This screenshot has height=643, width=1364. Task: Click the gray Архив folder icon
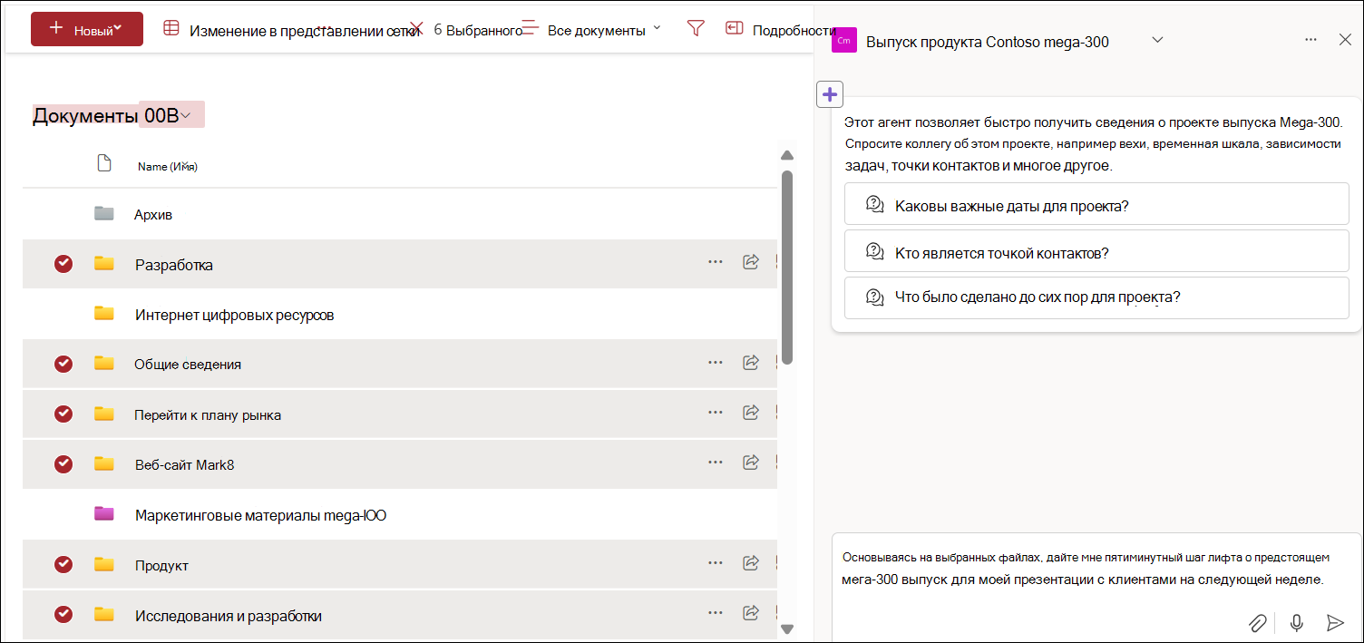coord(104,214)
